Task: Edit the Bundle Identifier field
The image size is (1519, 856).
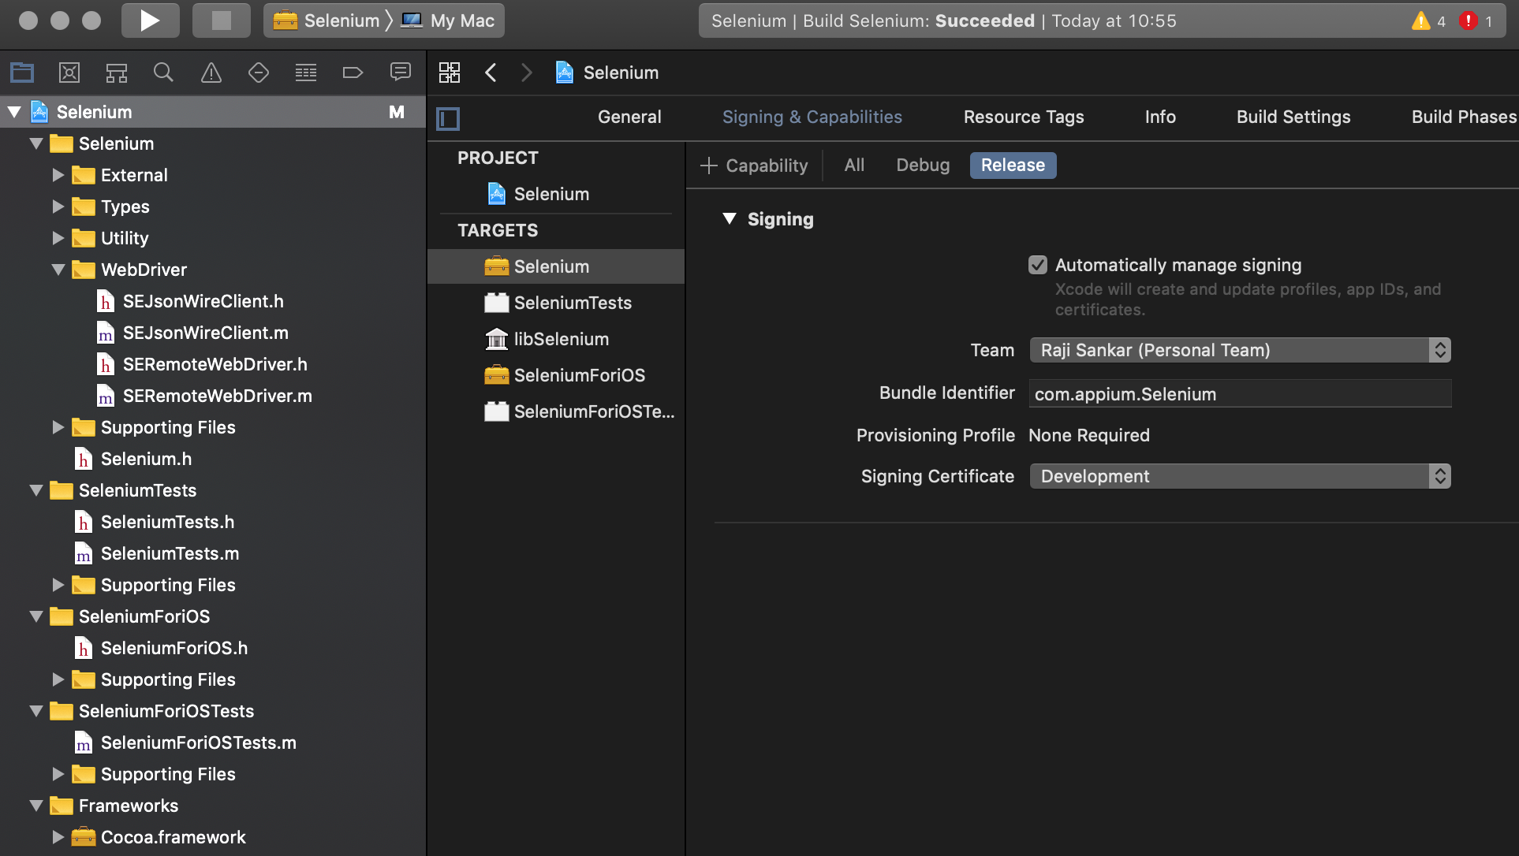Action: [x=1239, y=393]
